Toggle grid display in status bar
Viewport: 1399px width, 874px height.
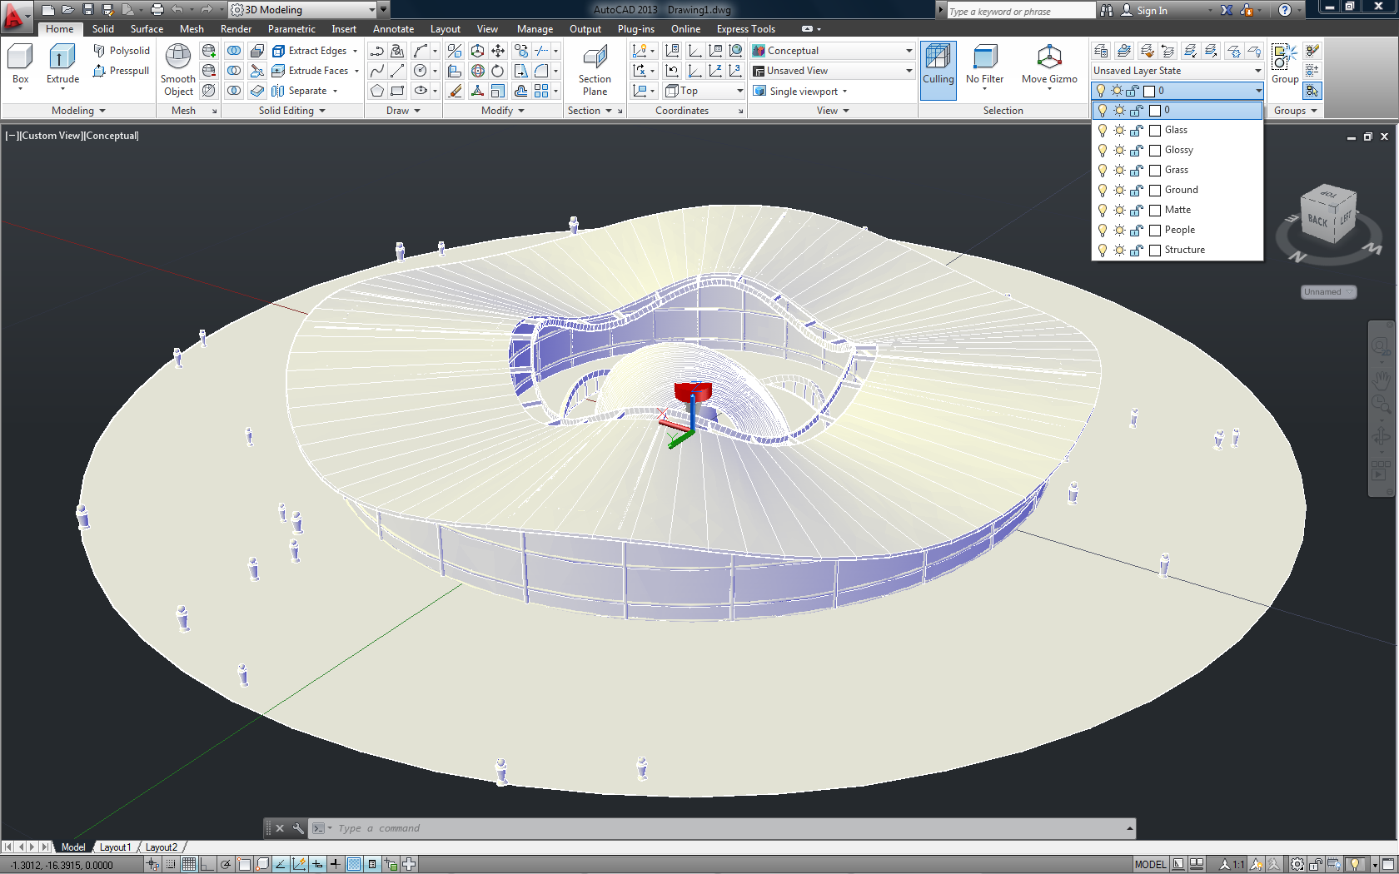pos(189,865)
